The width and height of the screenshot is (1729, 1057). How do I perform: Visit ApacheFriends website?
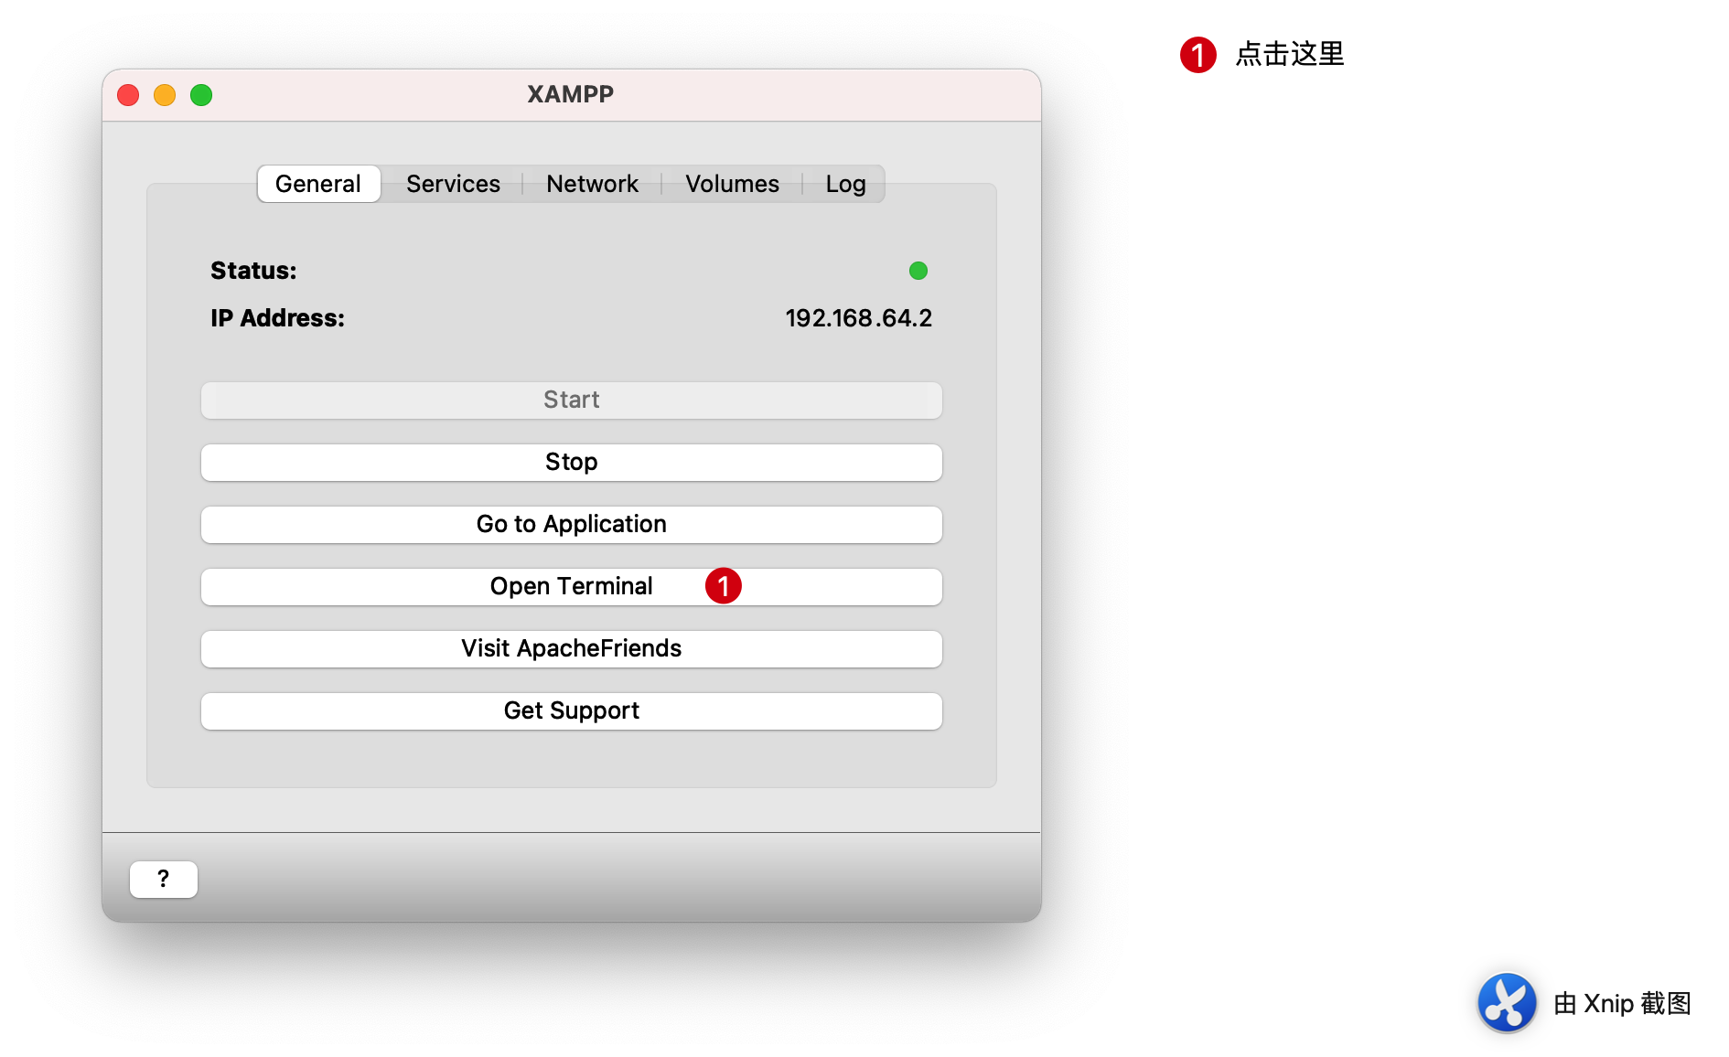[x=571, y=648]
